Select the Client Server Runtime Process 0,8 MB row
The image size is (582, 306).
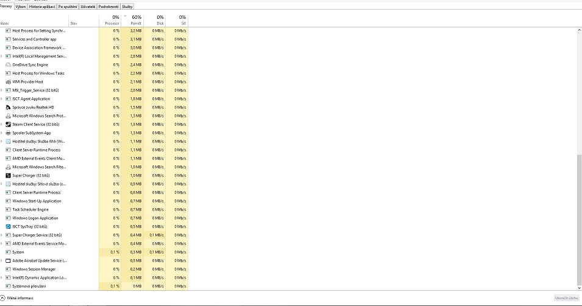pyautogui.click(x=94, y=193)
